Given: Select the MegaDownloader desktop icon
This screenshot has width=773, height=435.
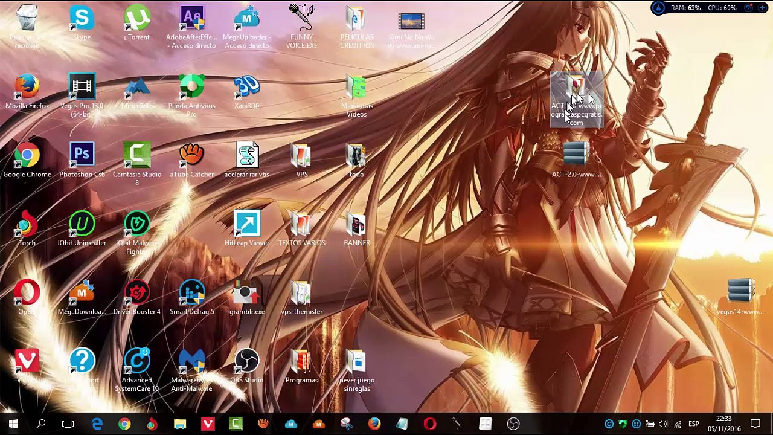Looking at the screenshot, I should (82, 298).
